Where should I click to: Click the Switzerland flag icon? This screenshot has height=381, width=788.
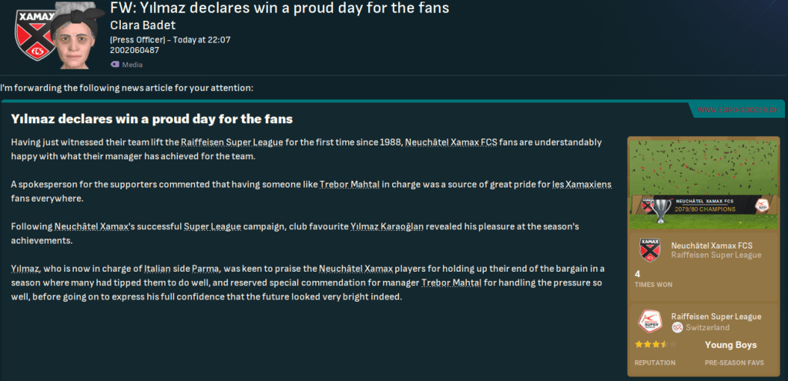click(677, 327)
